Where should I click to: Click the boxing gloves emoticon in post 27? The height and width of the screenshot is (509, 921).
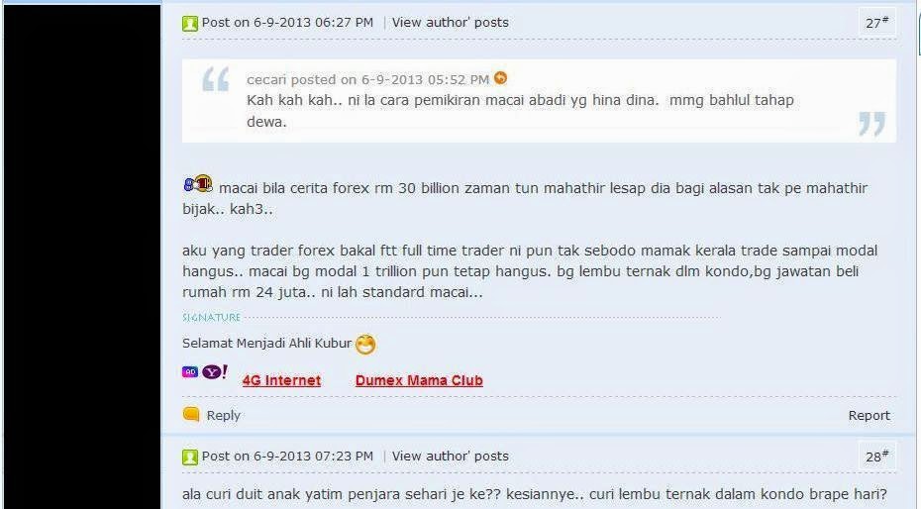[x=198, y=184]
